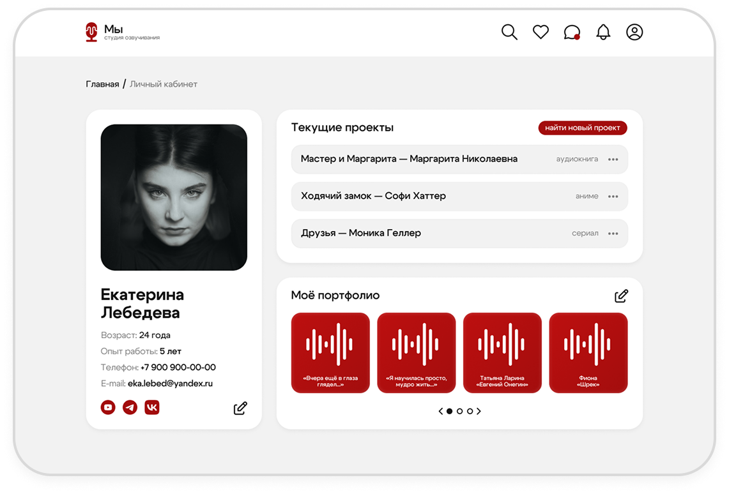Edit profile info with pencil icon
Viewport: 729px width, 494px height.
(240, 408)
